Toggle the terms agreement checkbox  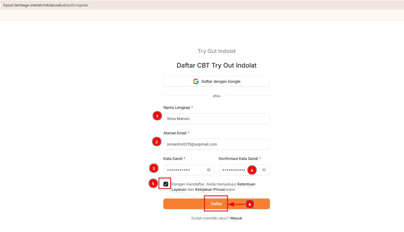point(166,184)
